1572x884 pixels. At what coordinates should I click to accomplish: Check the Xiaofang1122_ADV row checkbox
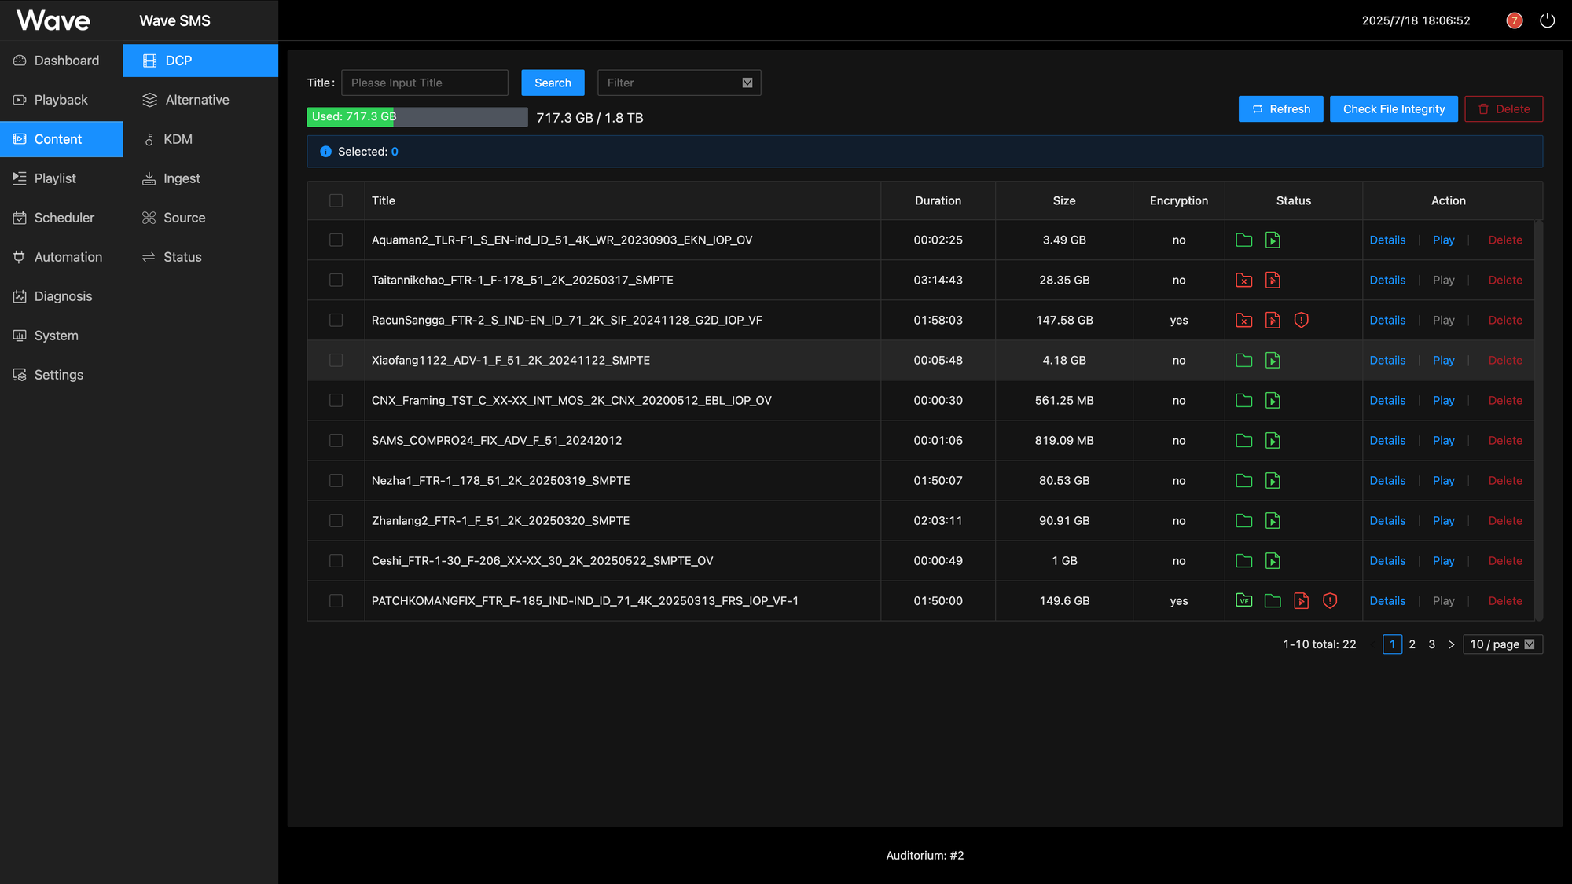click(336, 360)
